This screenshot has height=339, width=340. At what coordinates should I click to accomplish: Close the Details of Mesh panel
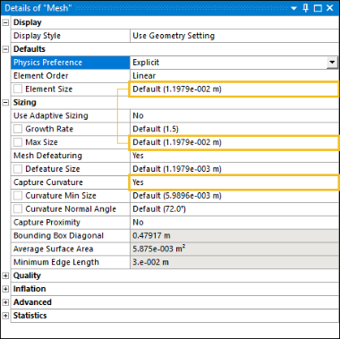tap(330, 8)
